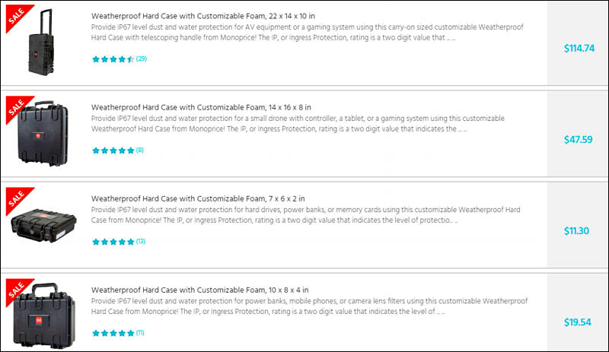Image resolution: width=609 pixels, height=352 pixels.
Task: Open the rolling 22 x 14 x 10 case image
Action: click(x=41, y=42)
